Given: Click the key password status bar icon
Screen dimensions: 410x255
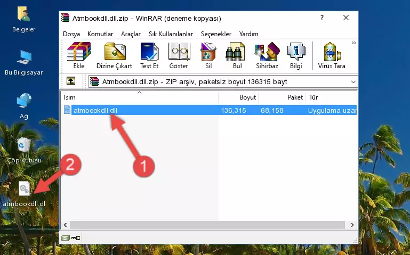Looking at the screenshot, I should click(x=76, y=237).
